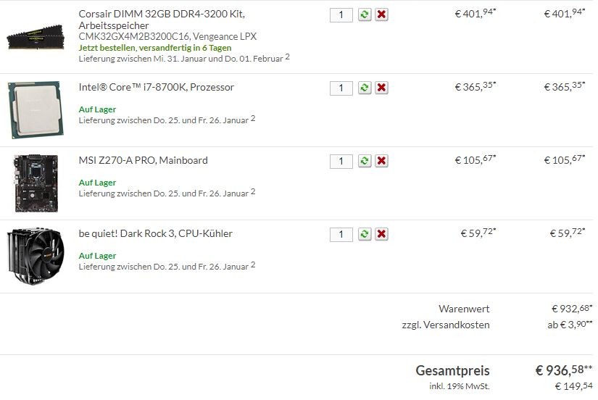Viewport: 598px width, 400px height.
Task: Remove MSI Z270-A PRO mainboard from cart
Action: 382,161
